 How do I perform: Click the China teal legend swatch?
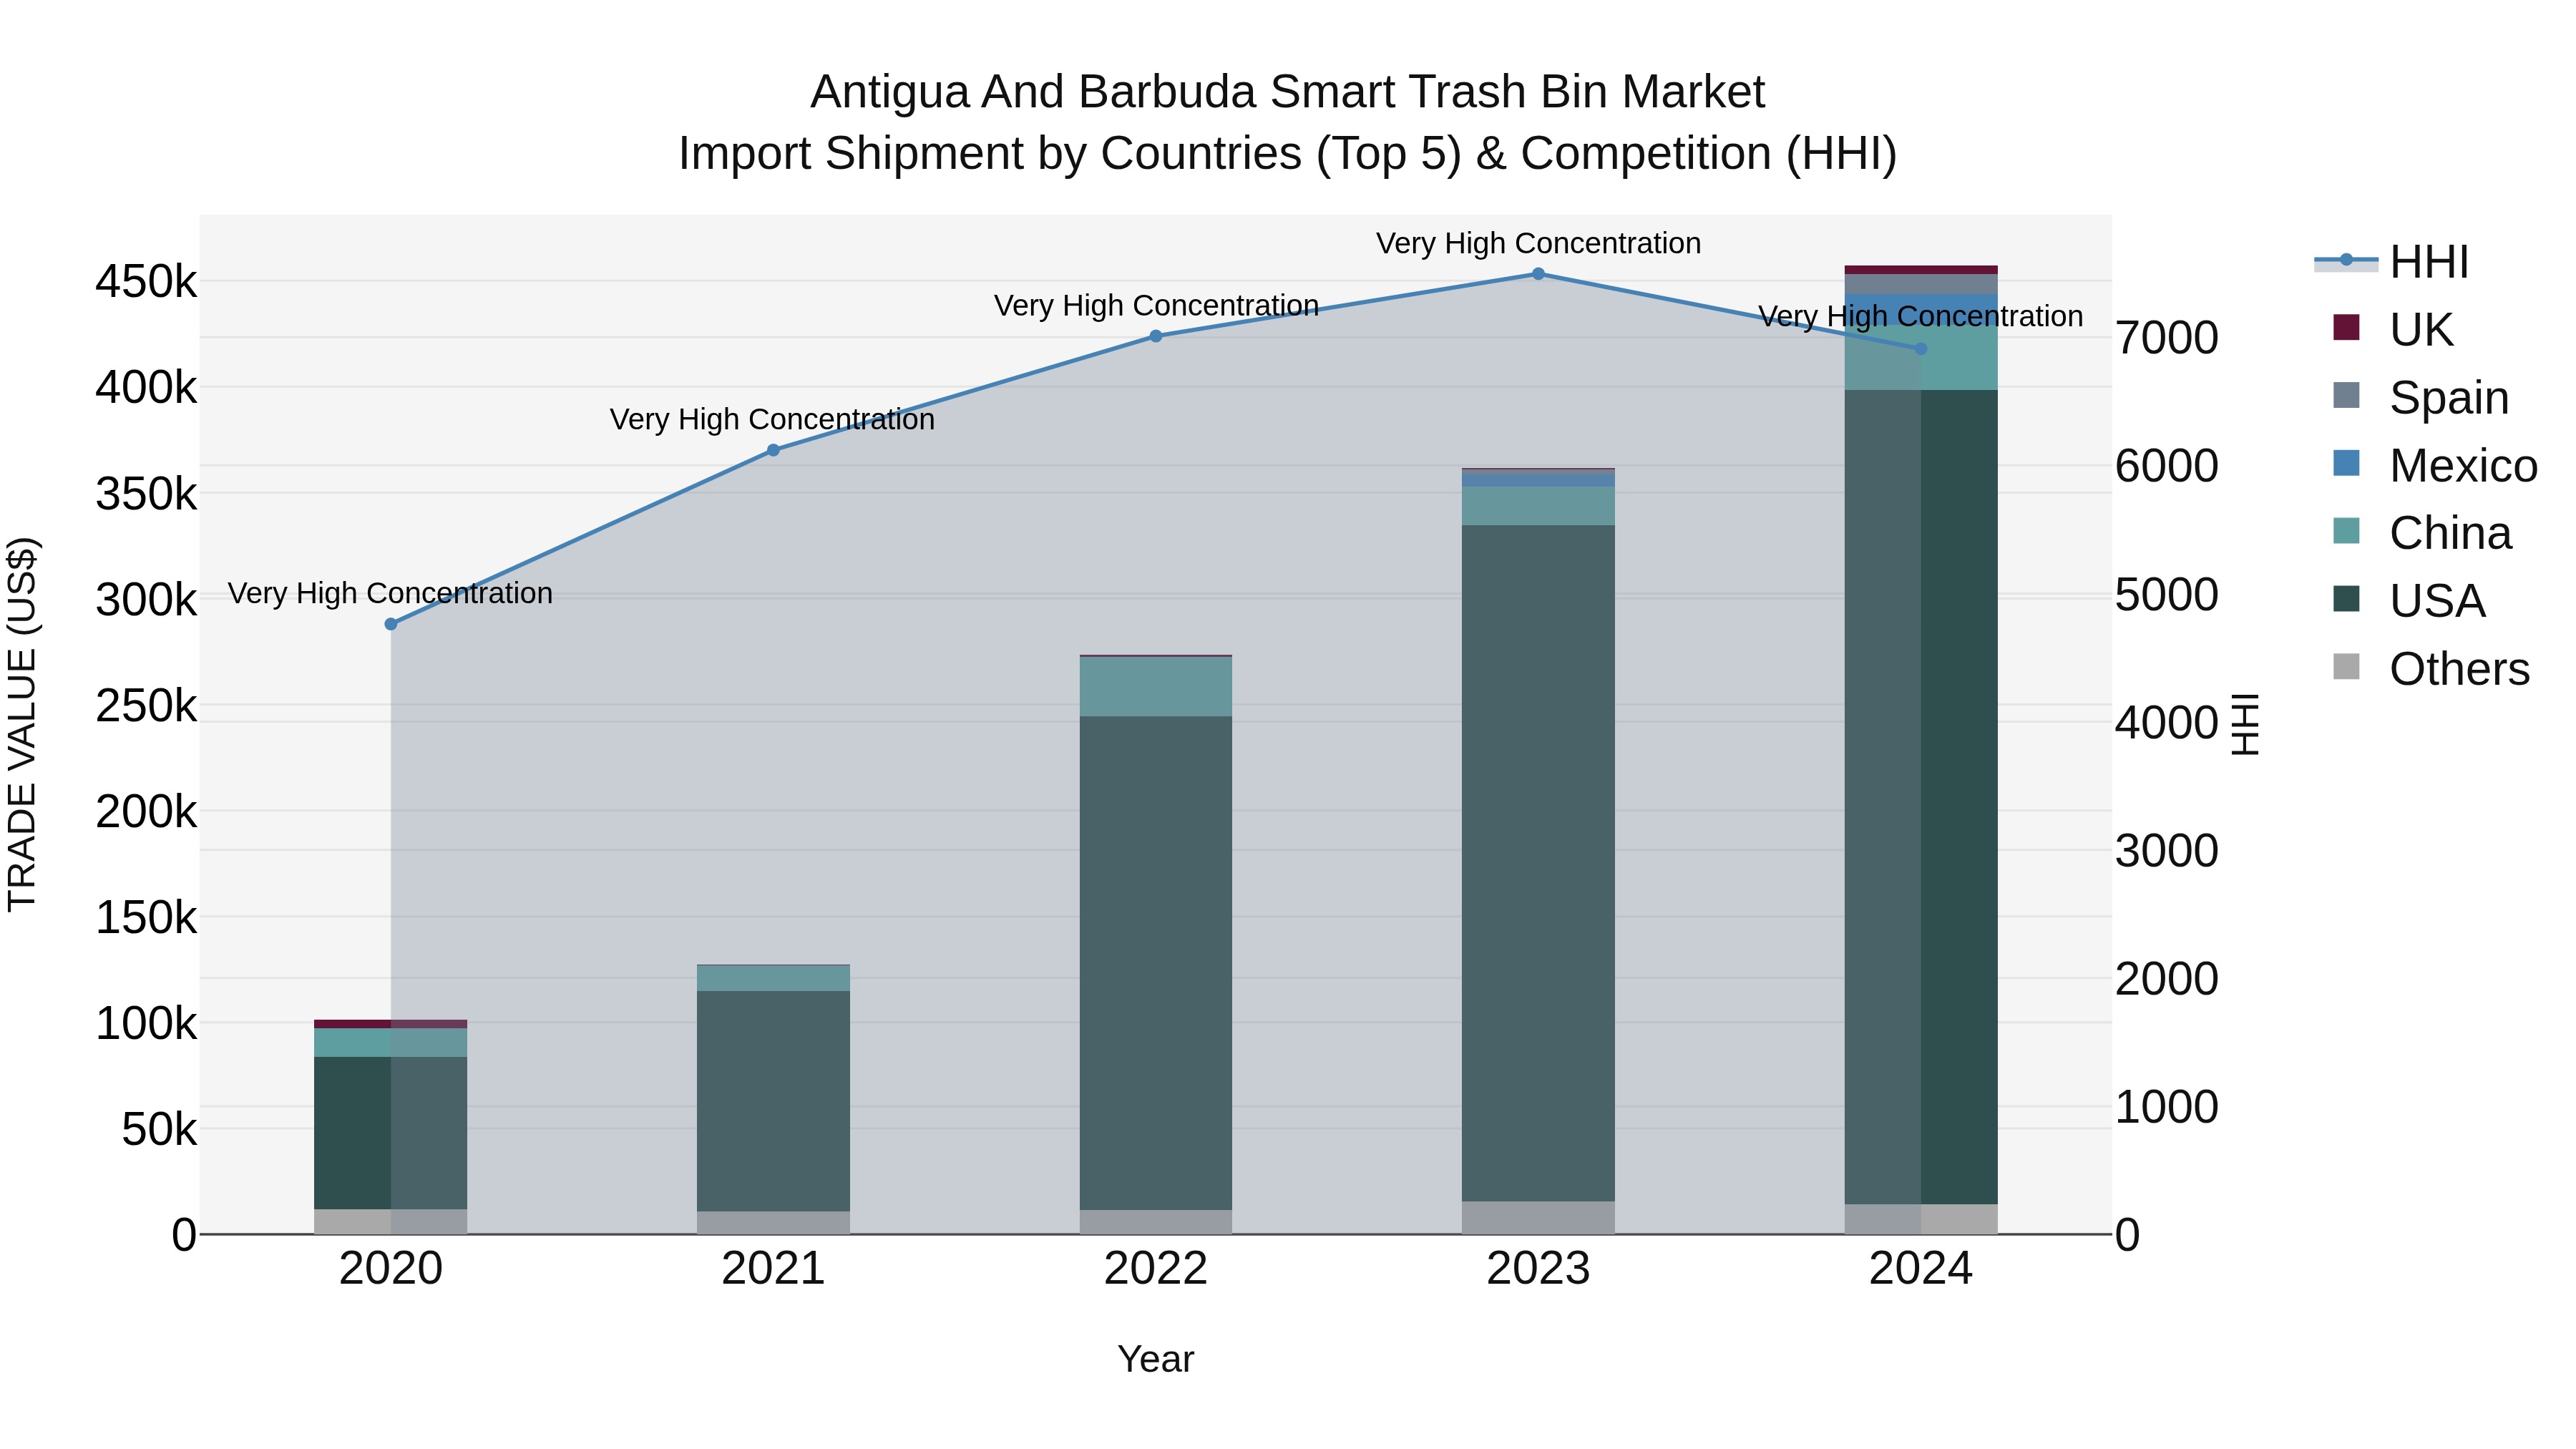[x=2346, y=531]
